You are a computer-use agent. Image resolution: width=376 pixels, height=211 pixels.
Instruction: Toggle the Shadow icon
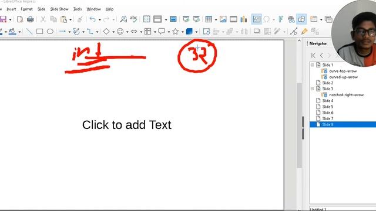257,31
